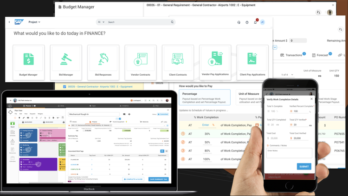
Task: Close the Verify Work Completion dialog
Action: click(311, 99)
